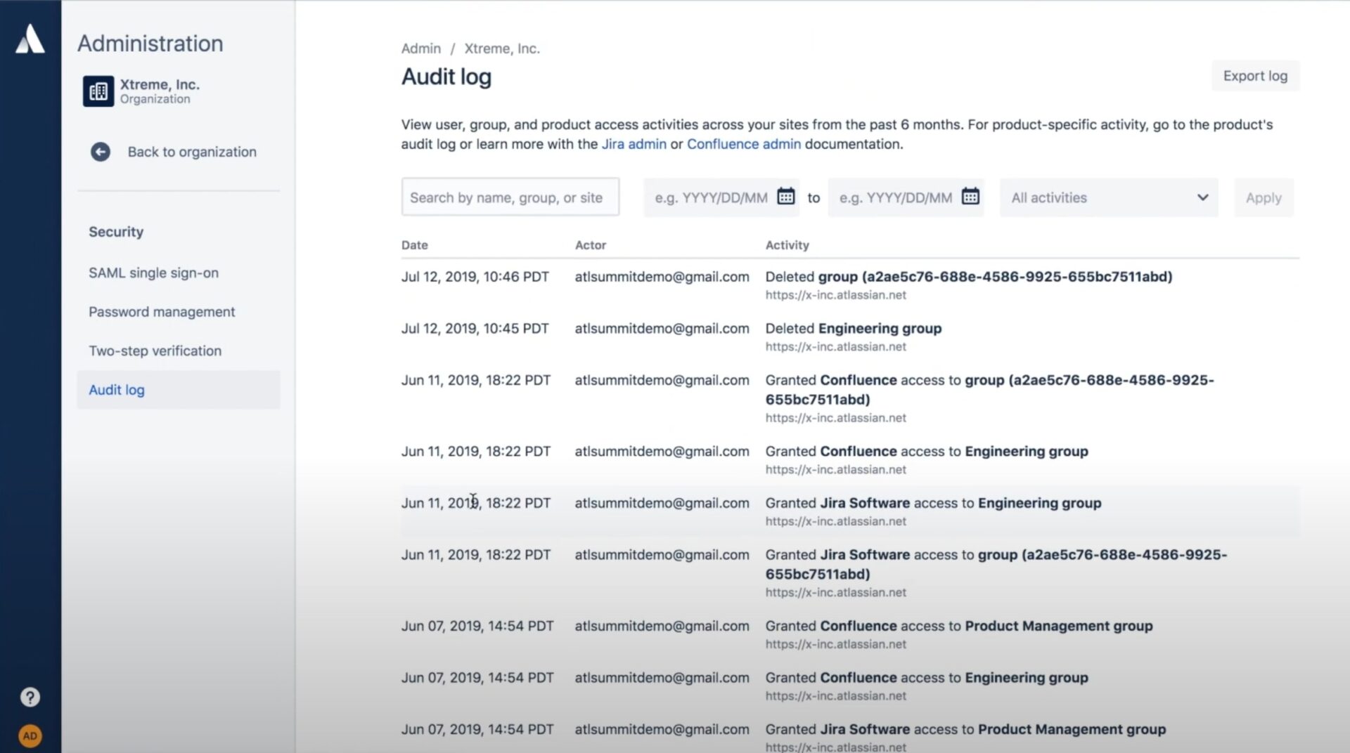Click Granted Confluence access to Engineering group at 18:22
The width and height of the screenshot is (1350, 753).
click(927, 452)
